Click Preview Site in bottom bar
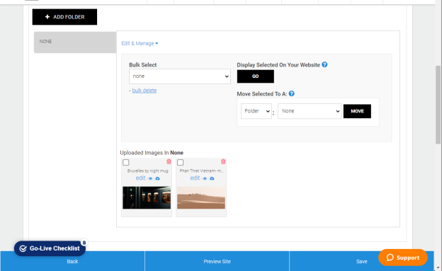Screen dimensions: 442x271 click(x=217, y=261)
